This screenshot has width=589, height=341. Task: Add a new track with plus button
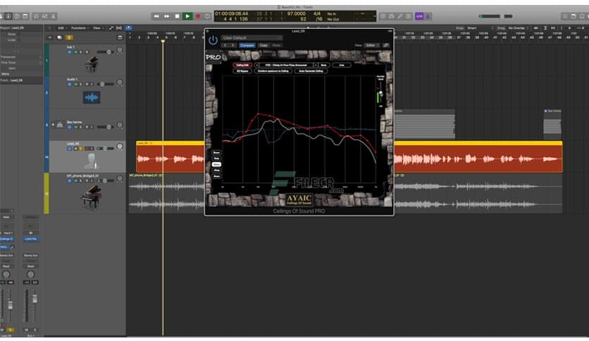click(49, 37)
